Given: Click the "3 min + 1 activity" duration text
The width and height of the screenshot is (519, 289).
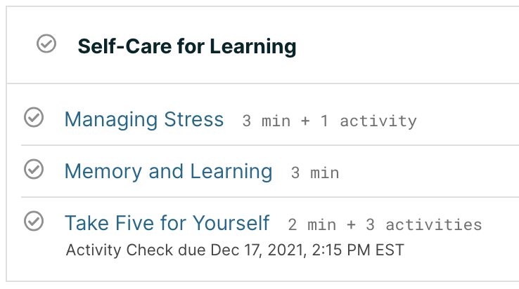Looking at the screenshot, I should pyautogui.click(x=329, y=121).
